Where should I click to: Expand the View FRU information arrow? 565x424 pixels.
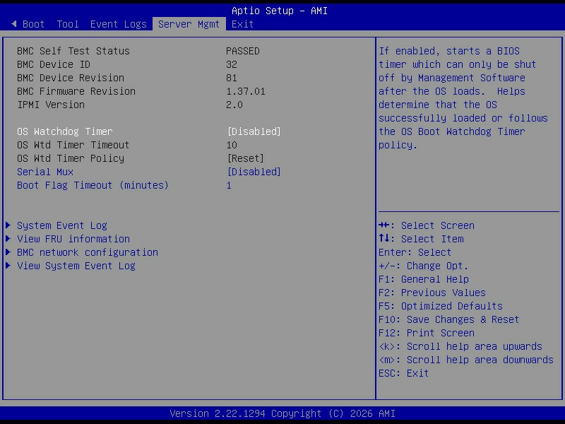(x=8, y=239)
